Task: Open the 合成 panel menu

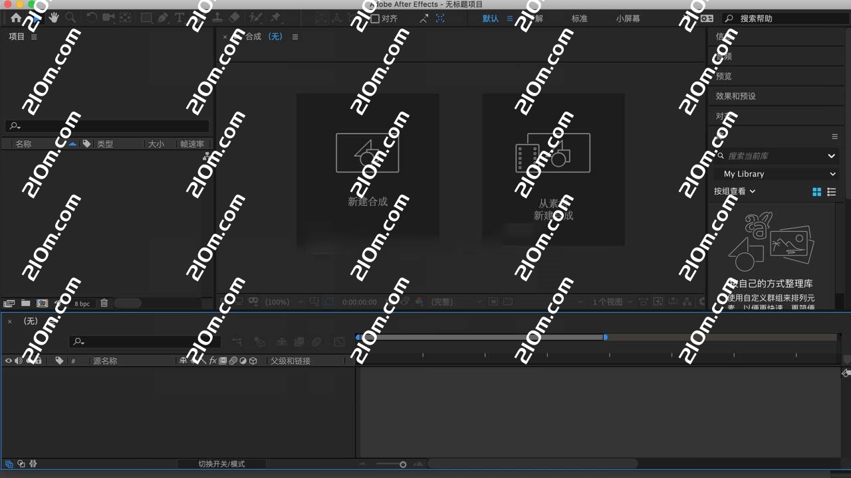Action: 295,37
